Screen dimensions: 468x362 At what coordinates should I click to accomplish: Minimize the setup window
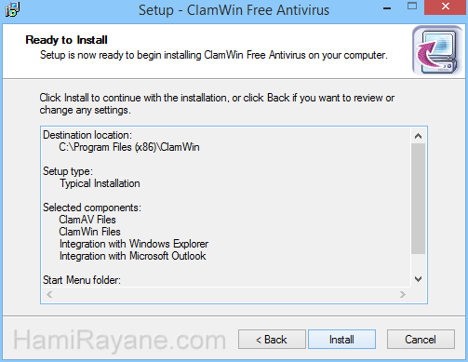click(x=387, y=8)
